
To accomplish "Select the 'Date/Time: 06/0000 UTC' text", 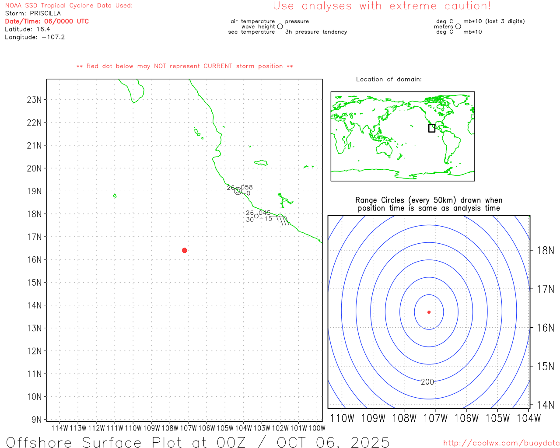I will (x=47, y=21).
